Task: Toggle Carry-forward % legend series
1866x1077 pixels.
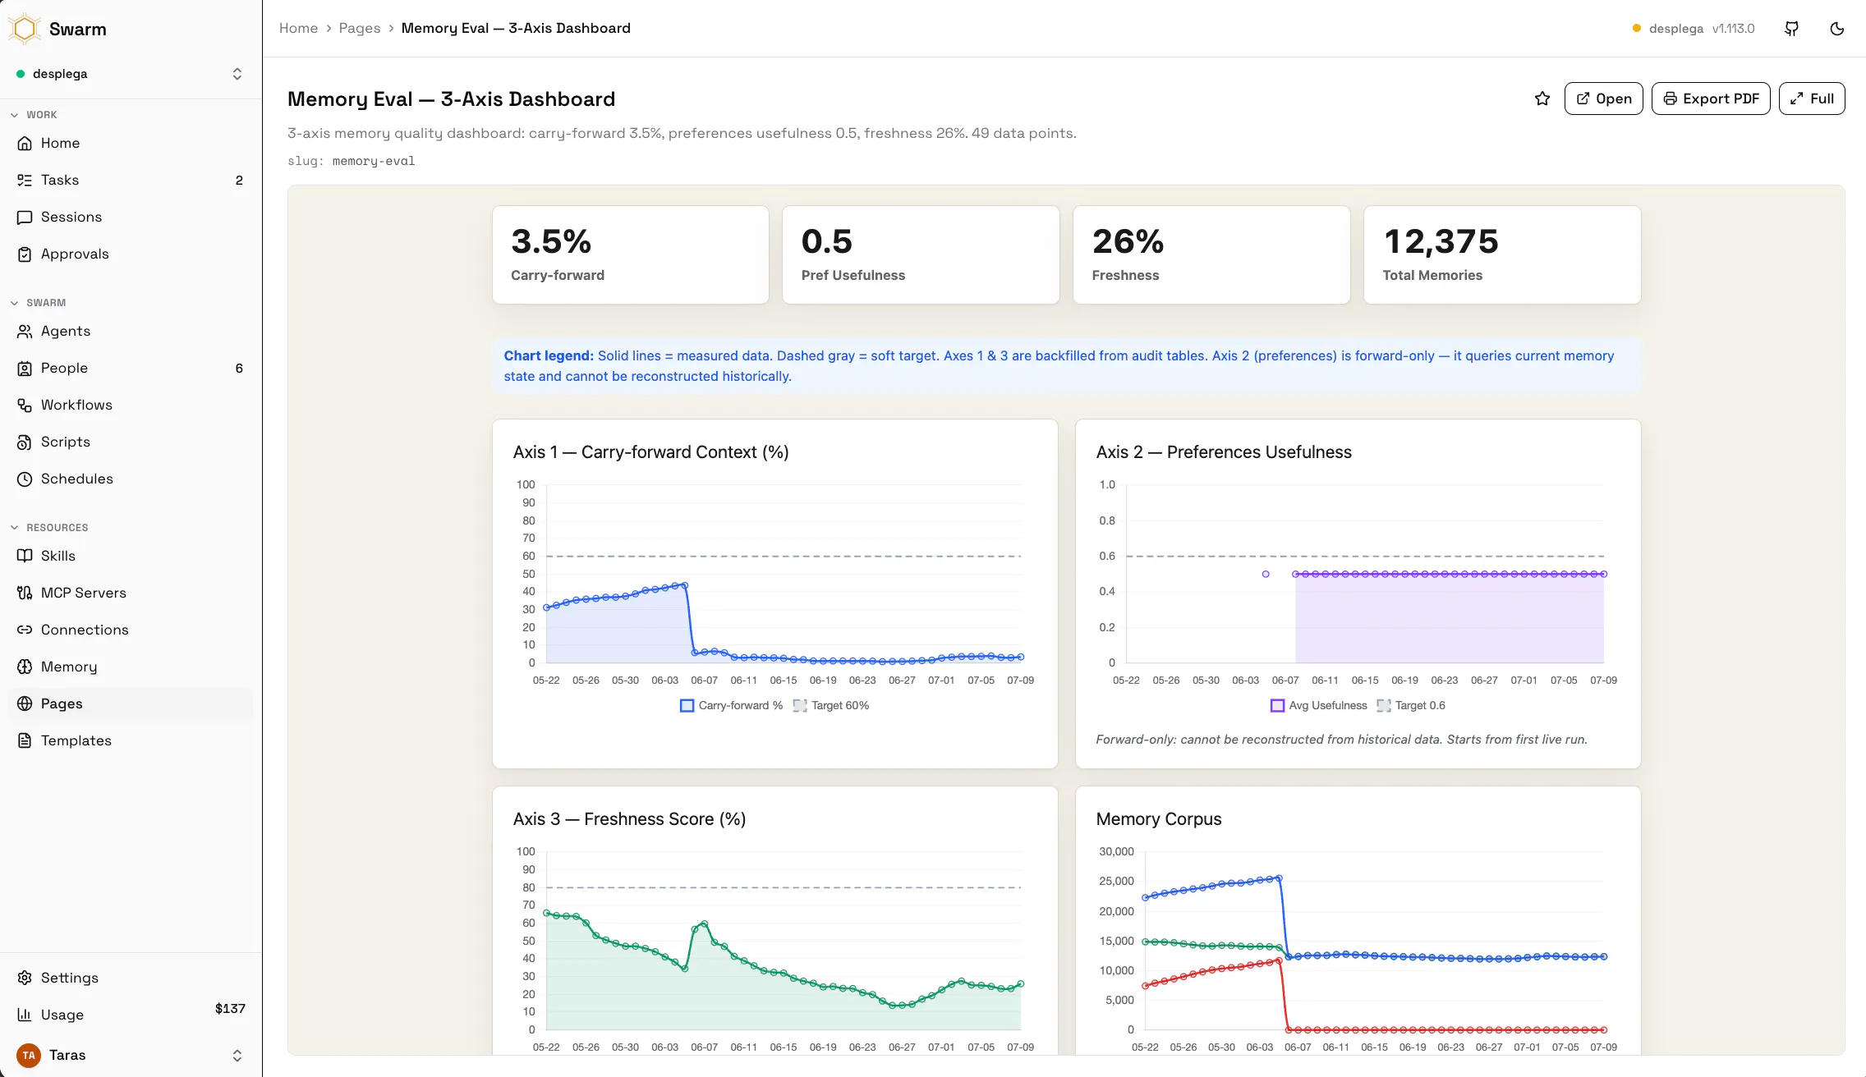Action: tap(731, 705)
